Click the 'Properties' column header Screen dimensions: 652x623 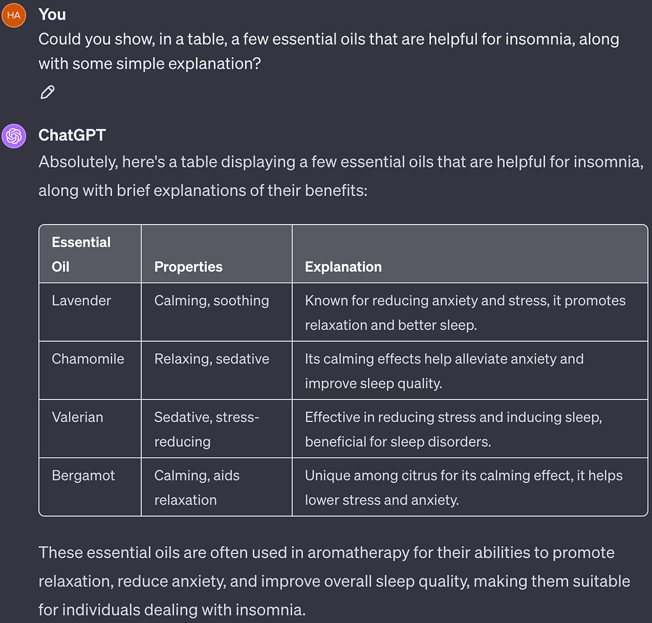click(216, 254)
